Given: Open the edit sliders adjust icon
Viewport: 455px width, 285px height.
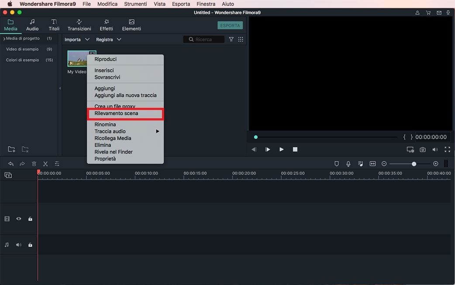Looking at the screenshot, I should click(57, 164).
